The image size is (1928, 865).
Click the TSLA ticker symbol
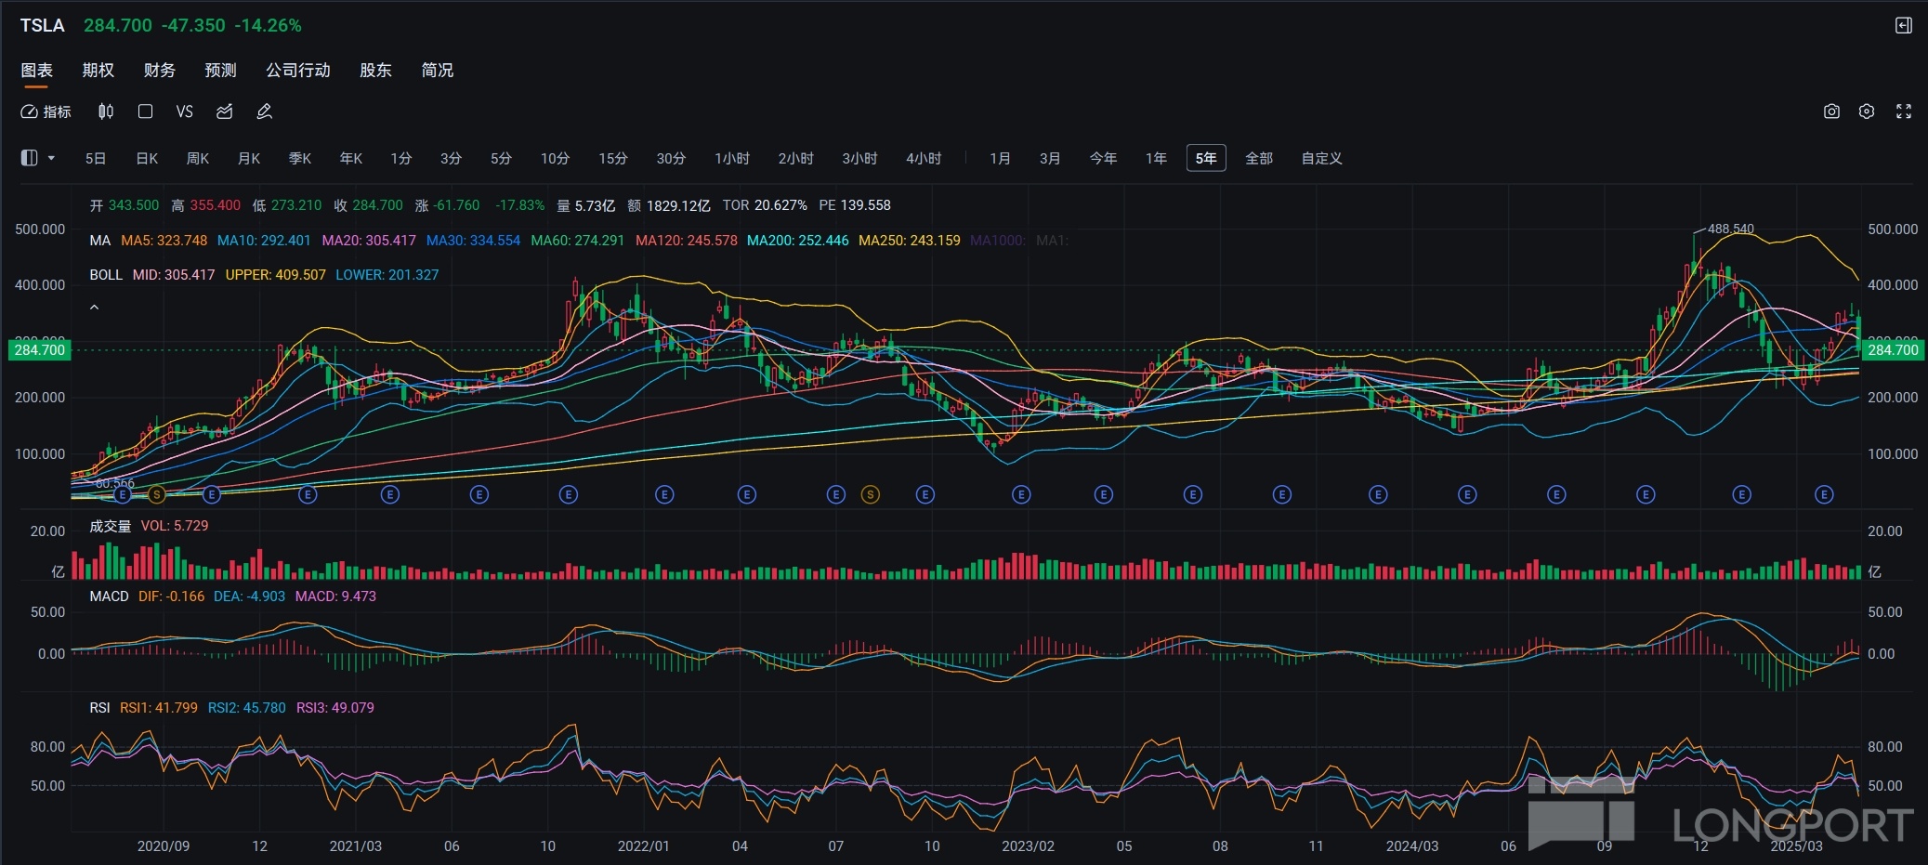pos(43,25)
